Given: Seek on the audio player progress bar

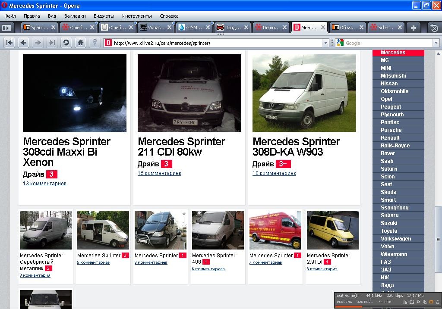Looking at the screenshot, I should click(388, 307).
